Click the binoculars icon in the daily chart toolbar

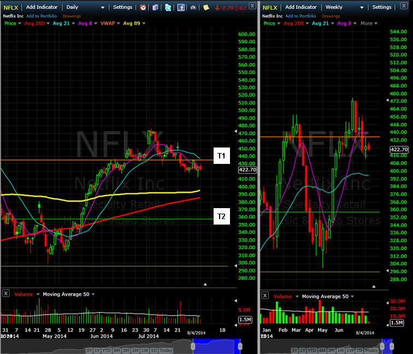(193, 8)
